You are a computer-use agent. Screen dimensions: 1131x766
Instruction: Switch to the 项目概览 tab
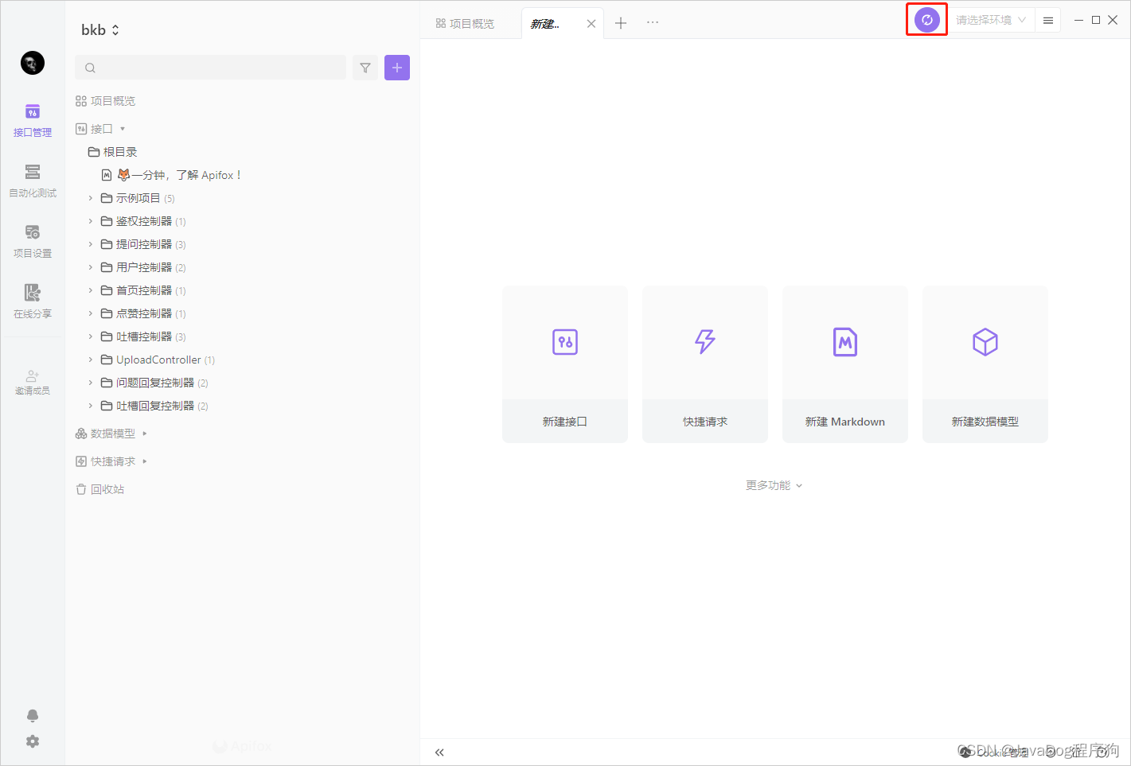coord(466,24)
